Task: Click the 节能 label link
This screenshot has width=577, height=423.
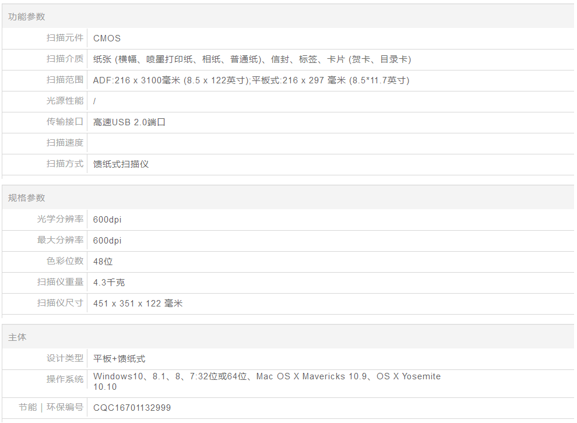Action: click(x=27, y=407)
